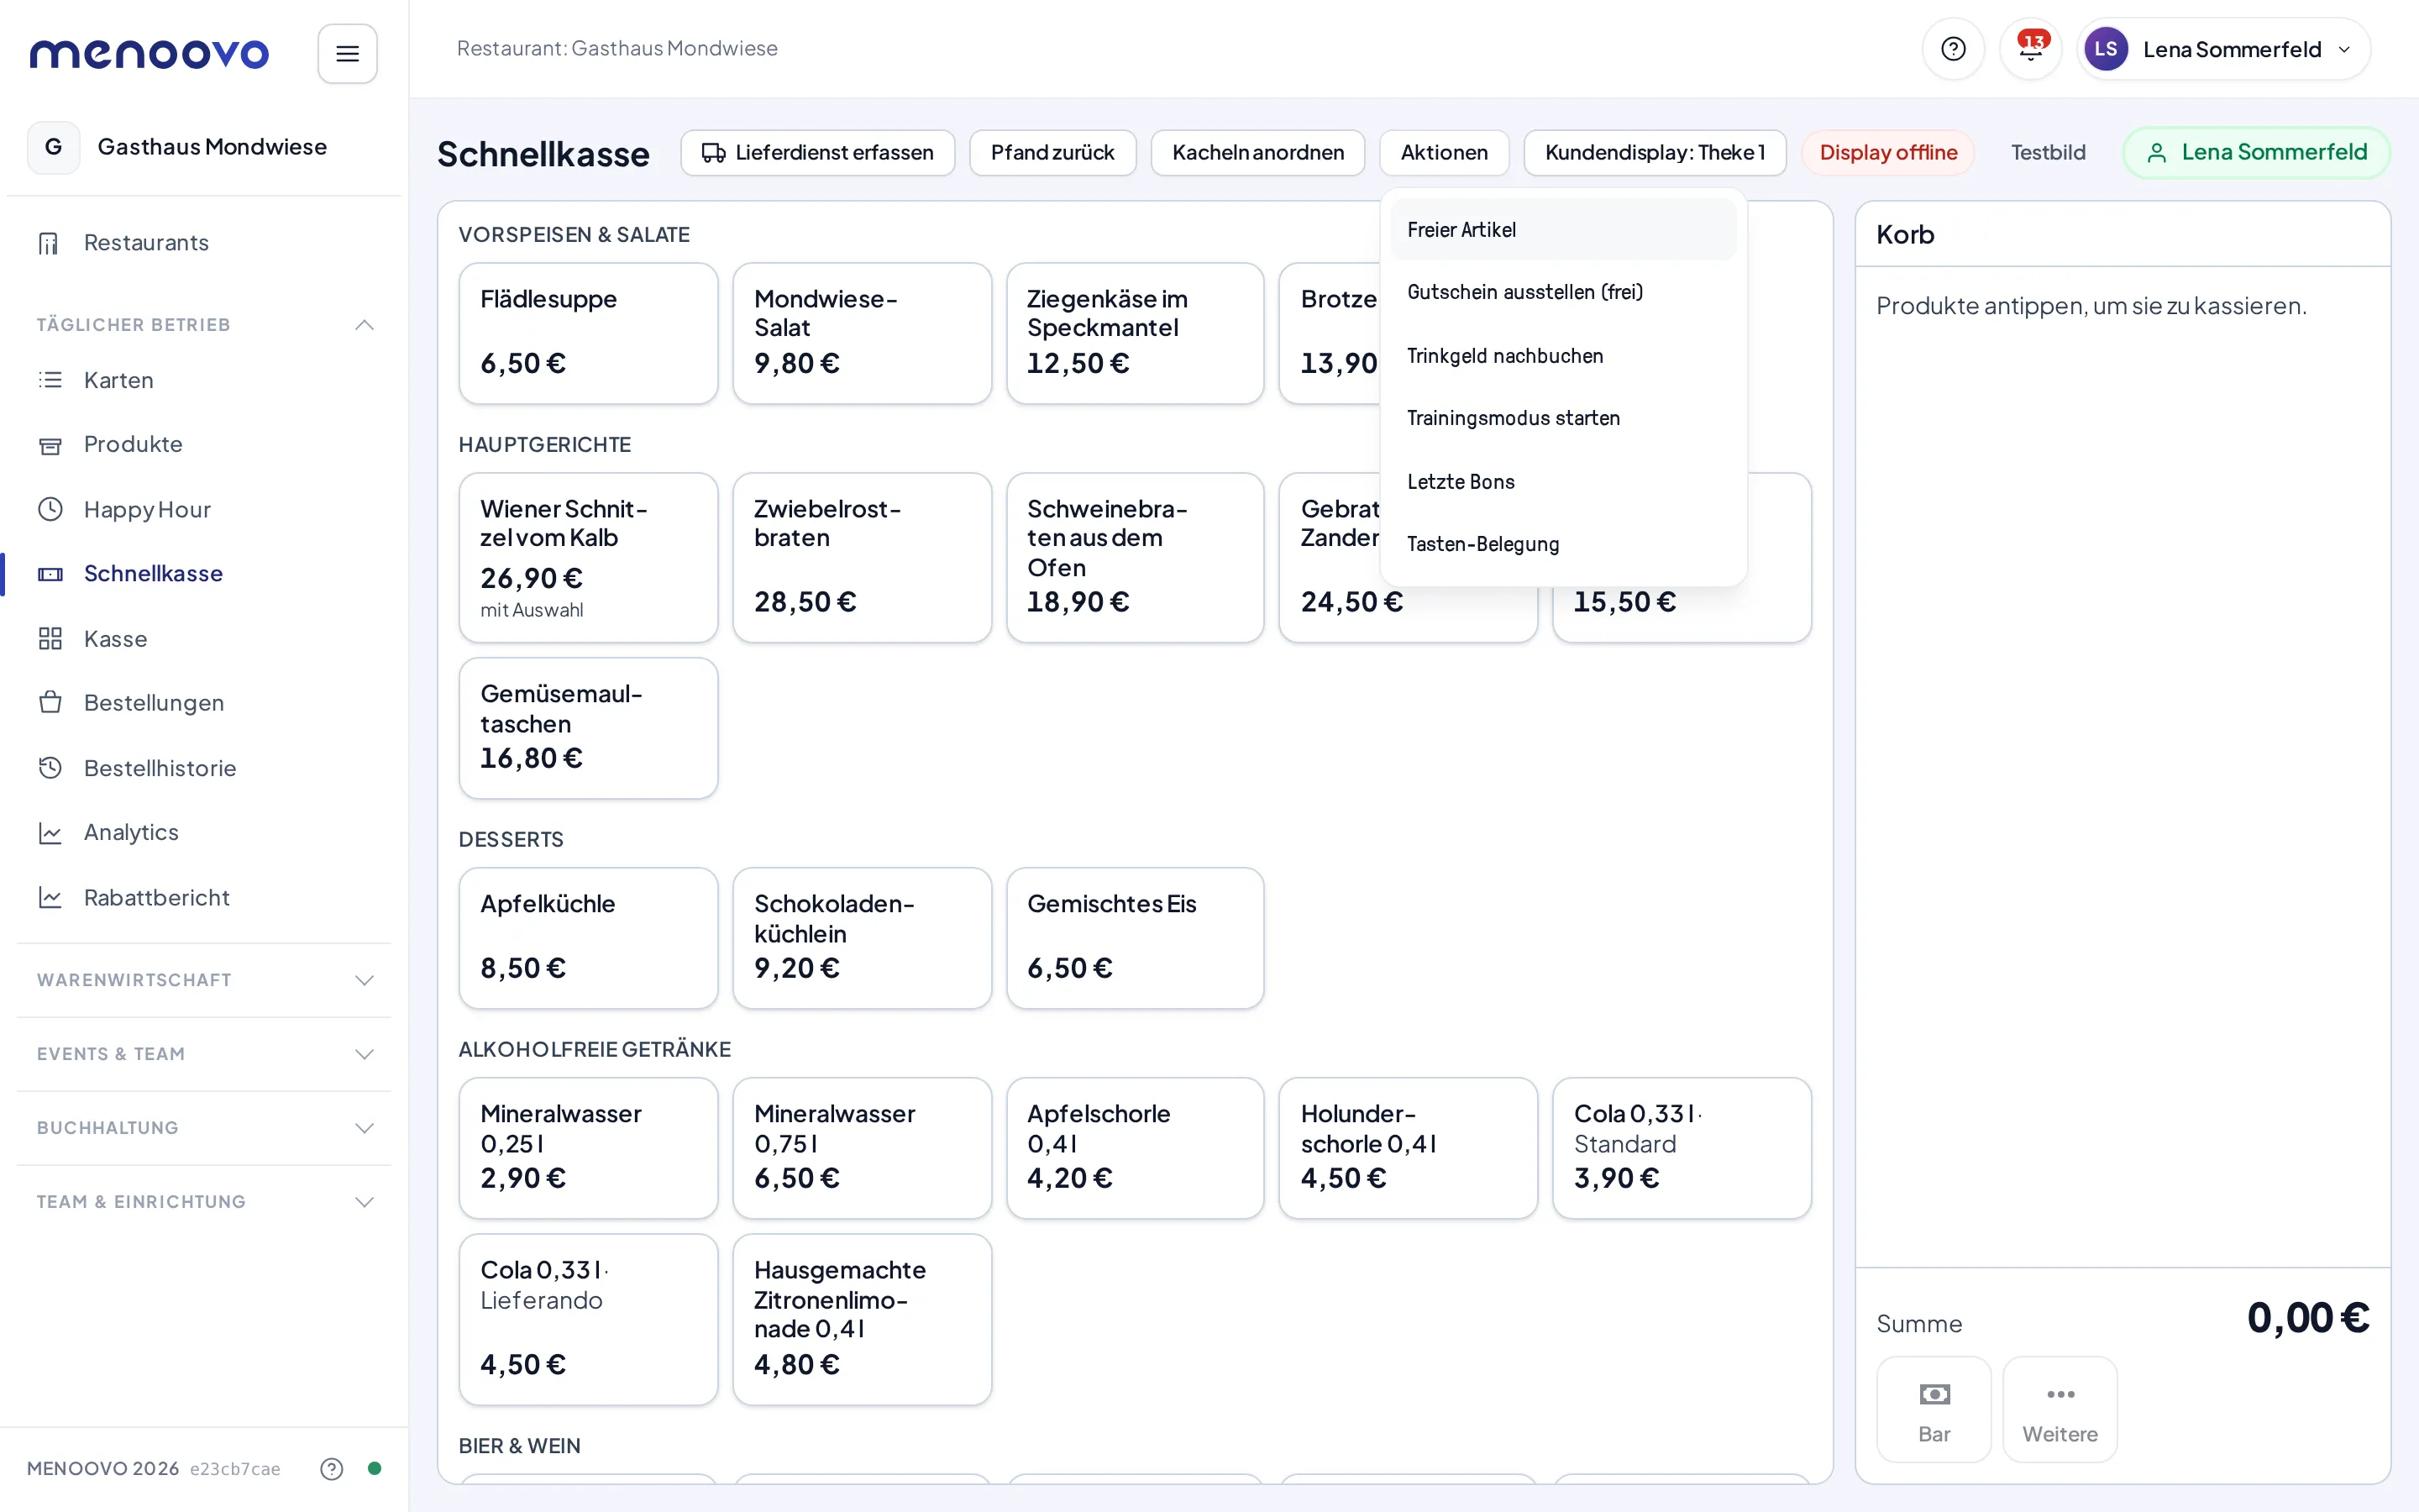Click the green Lena Sommerfeld cashier button
2419x1512 pixels.
pos(2256,153)
